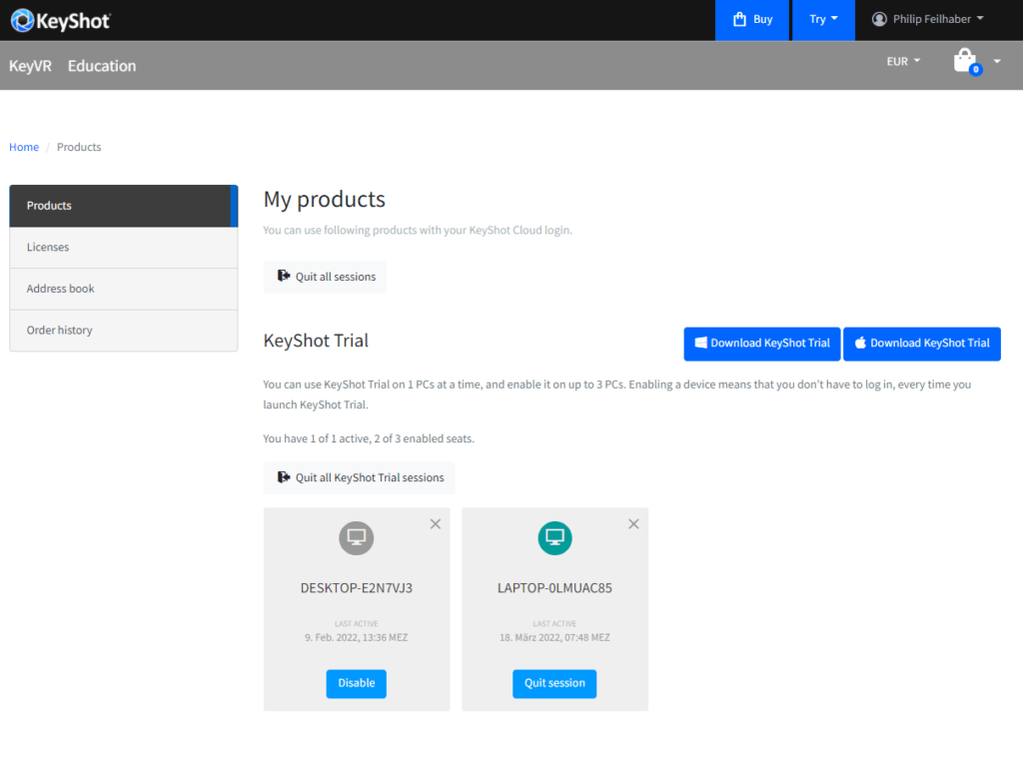Expand the Try dropdown menu
The height and width of the screenshot is (757, 1023).
tap(823, 20)
